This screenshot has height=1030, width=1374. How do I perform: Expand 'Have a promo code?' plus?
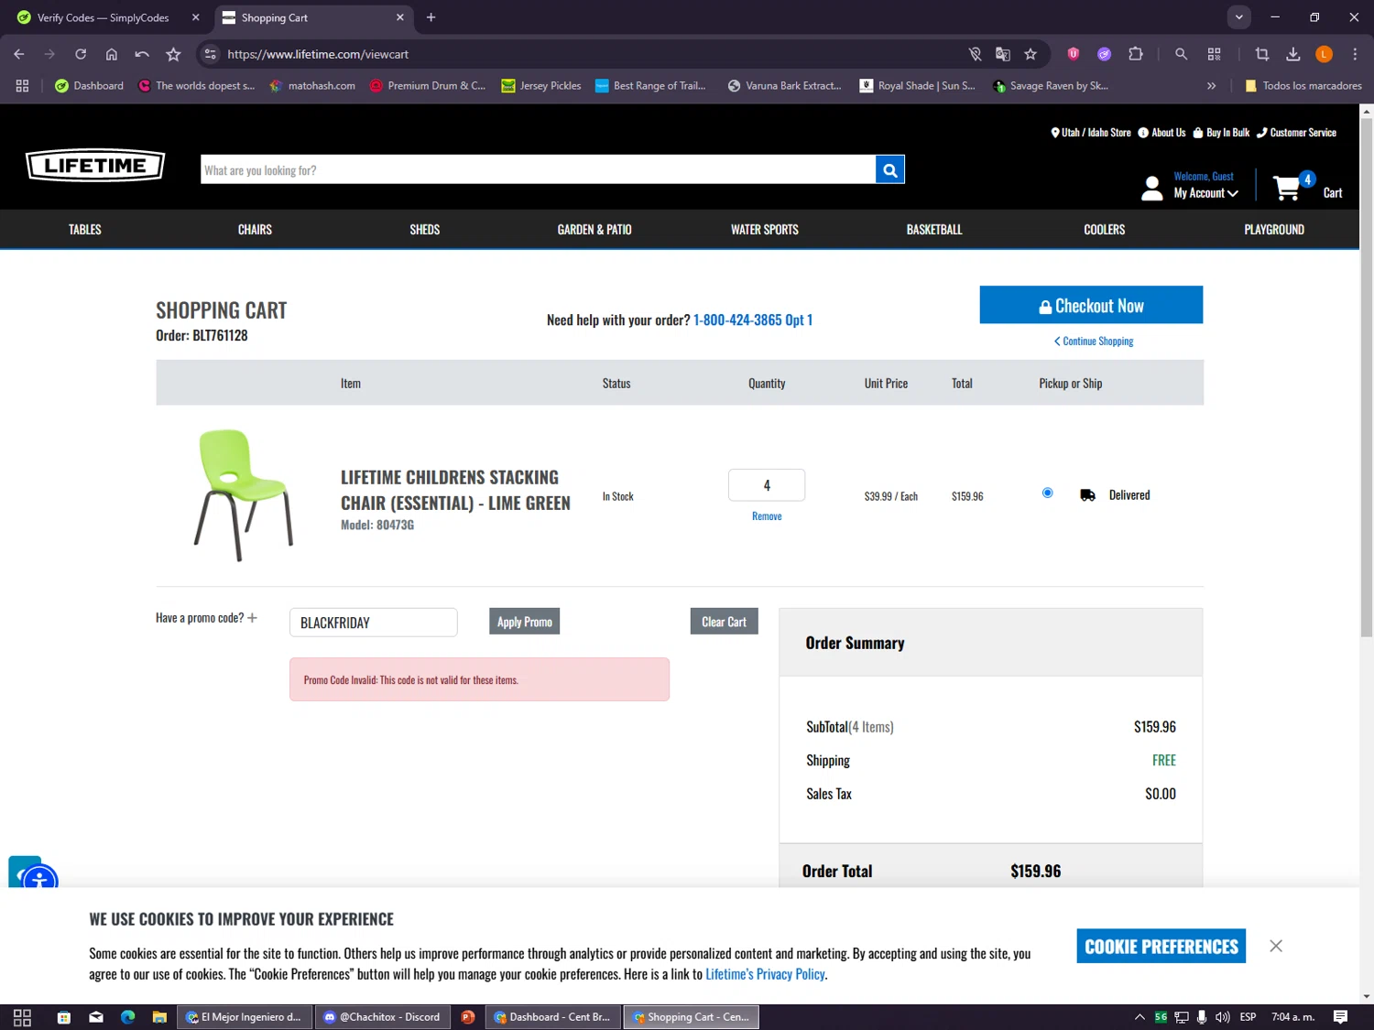pos(252,618)
